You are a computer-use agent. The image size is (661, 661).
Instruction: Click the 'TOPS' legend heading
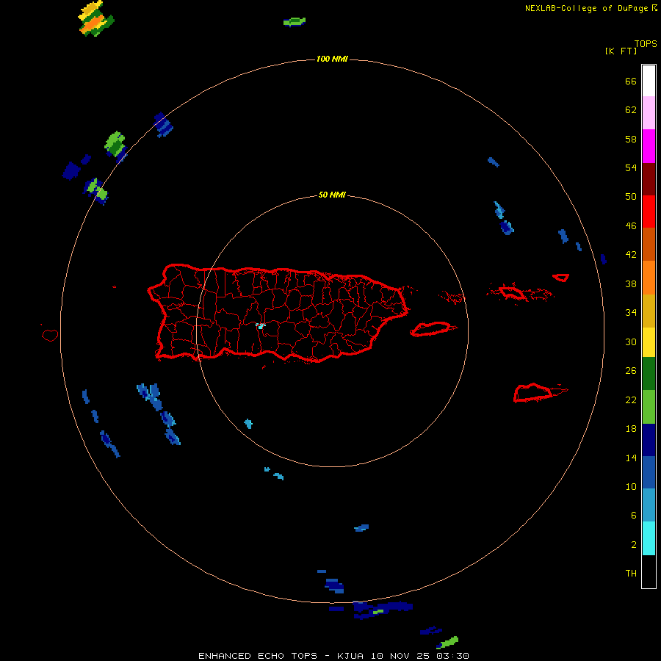click(x=646, y=43)
